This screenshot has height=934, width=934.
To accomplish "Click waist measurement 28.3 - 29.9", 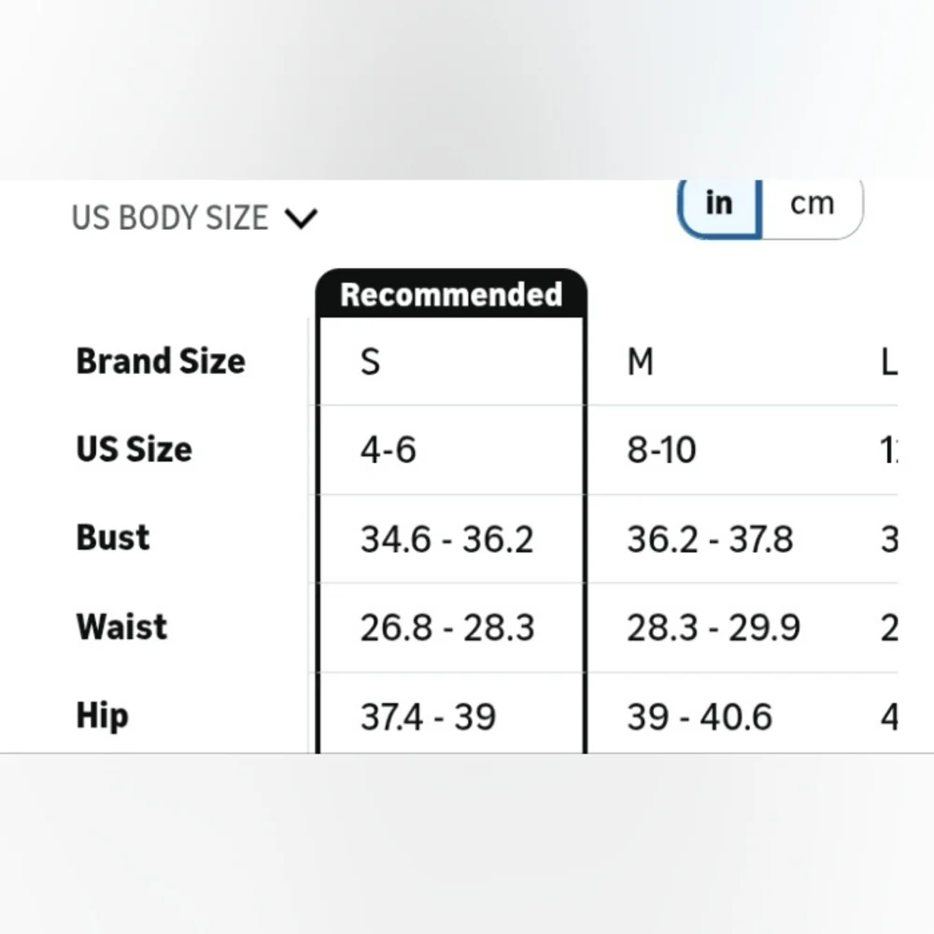I will (x=713, y=628).
